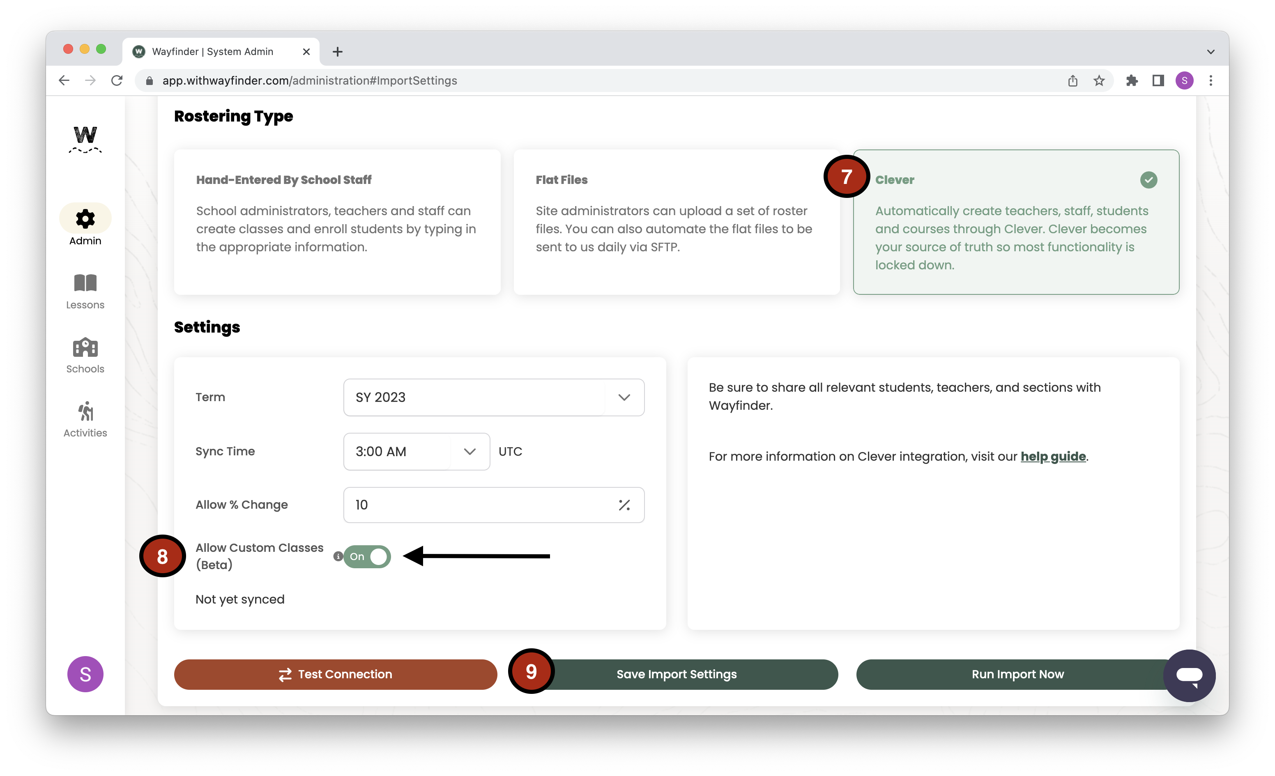
Task: Click Save Import Settings button
Action: coord(676,674)
